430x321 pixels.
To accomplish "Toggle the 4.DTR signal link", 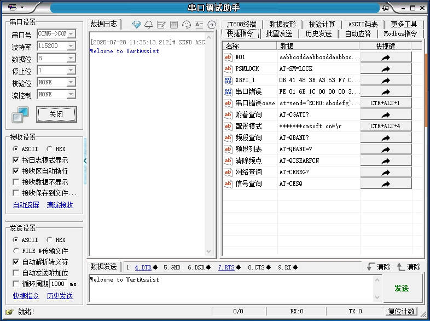I will point(143,267).
